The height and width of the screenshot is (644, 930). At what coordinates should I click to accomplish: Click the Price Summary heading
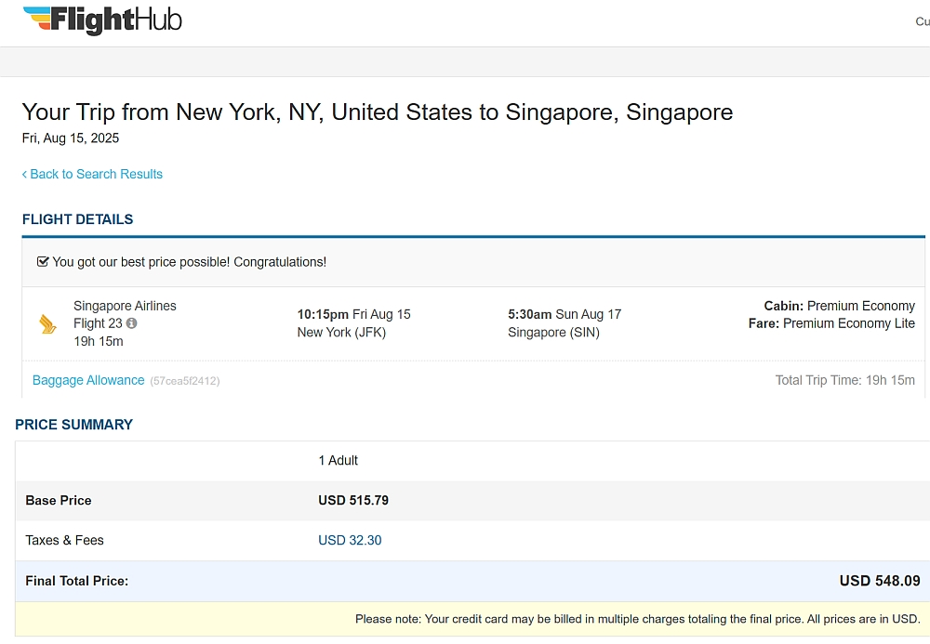click(74, 425)
